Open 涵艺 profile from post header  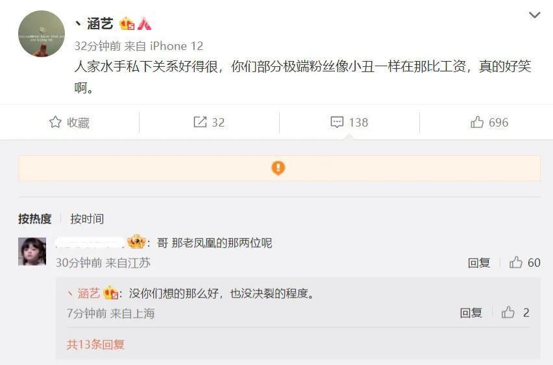pos(100,24)
